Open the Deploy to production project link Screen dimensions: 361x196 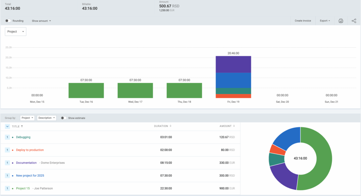30,150
